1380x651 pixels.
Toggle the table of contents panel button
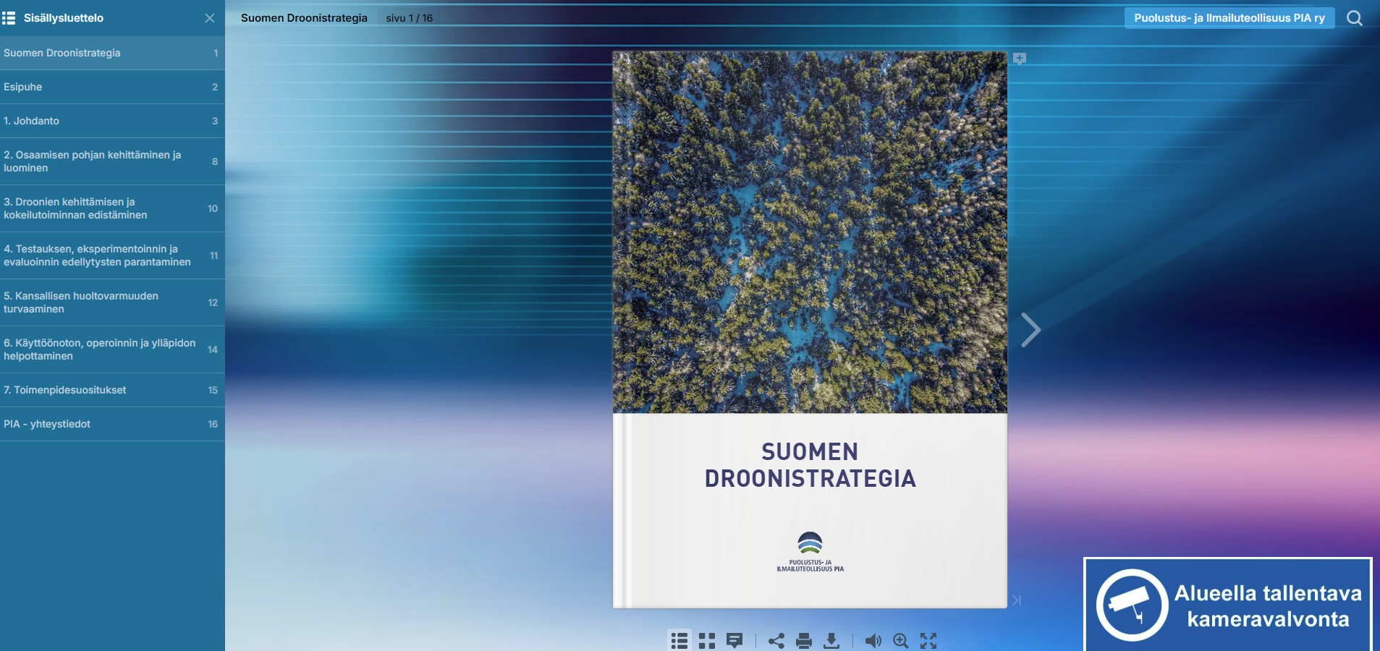(679, 640)
